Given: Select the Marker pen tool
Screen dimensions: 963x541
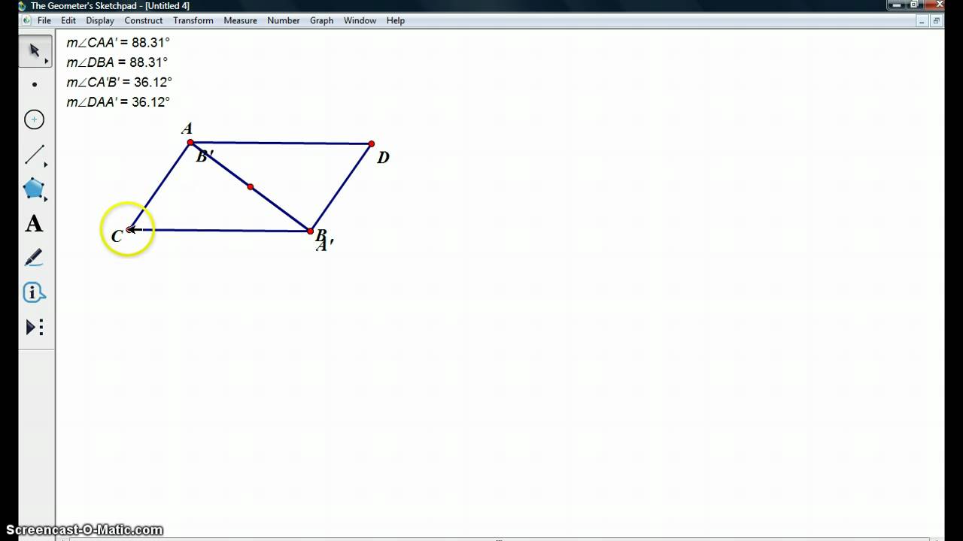Looking at the screenshot, I should point(35,258).
